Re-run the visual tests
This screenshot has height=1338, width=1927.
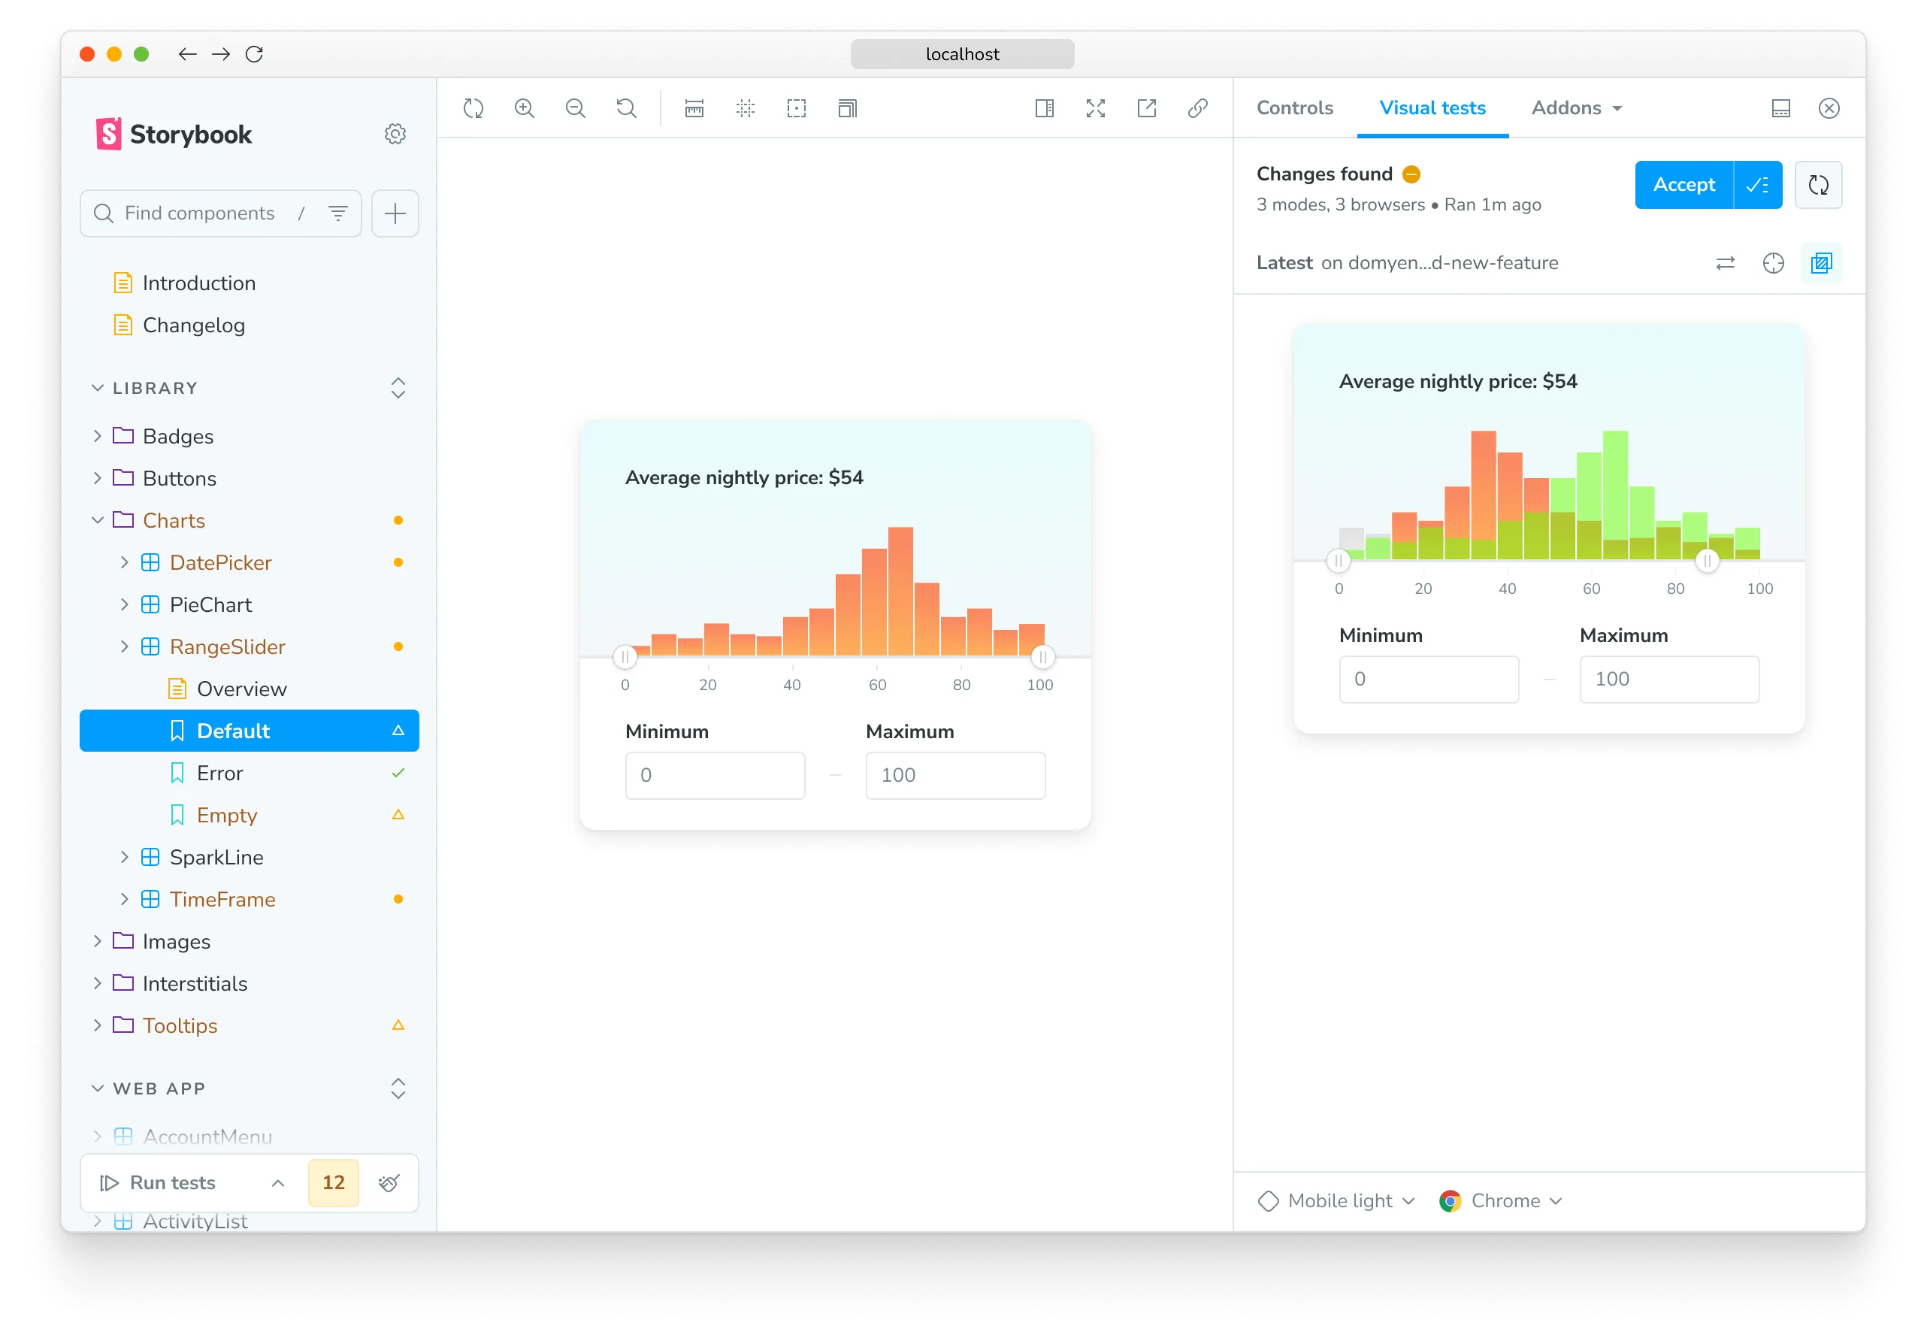[x=1819, y=184]
